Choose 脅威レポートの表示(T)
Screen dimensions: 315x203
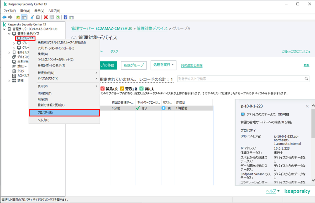click(64, 65)
